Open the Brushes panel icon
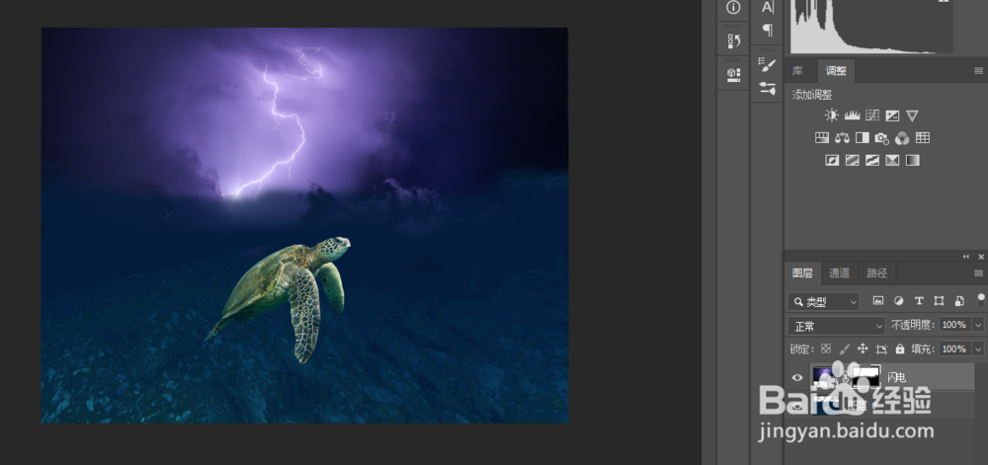Image resolution: width=988 pixels, height=465 pixels. pos(767,64)
